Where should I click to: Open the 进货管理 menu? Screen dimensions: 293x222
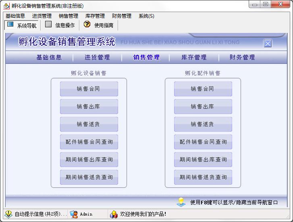click(x=42, y=16)
